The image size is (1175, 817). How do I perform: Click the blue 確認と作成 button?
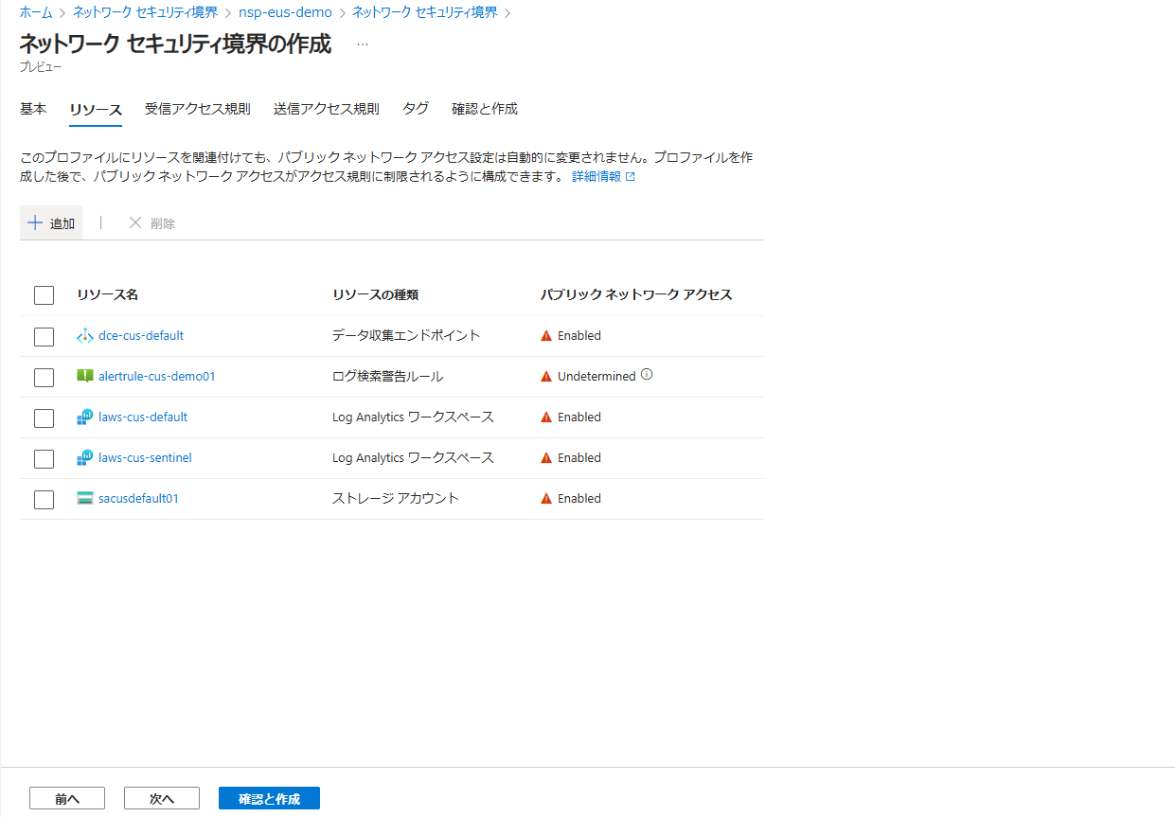click(x=269, y=798)
